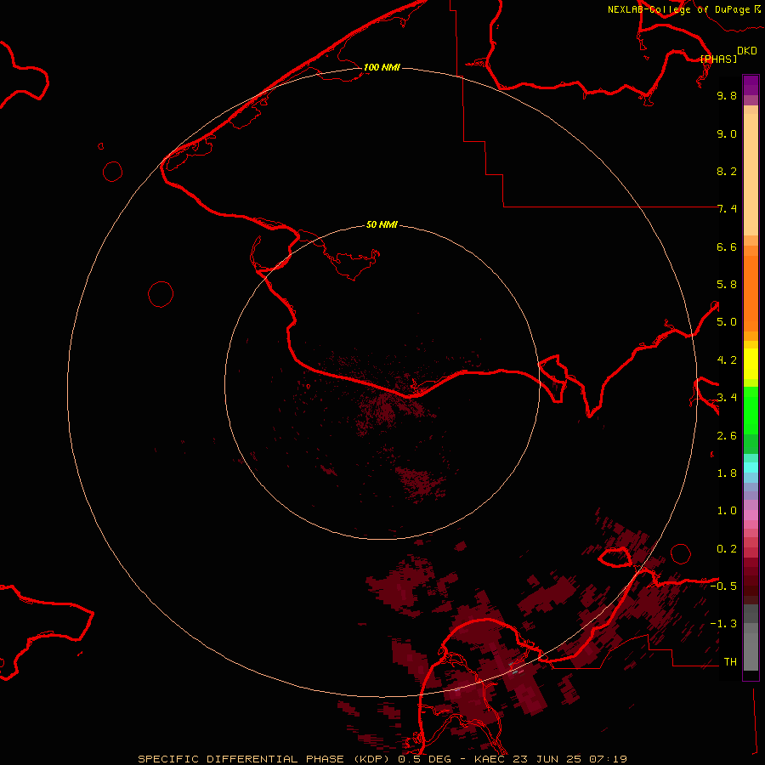
Task: Click the 4.2 value on the scale
Action: (727, 360)
